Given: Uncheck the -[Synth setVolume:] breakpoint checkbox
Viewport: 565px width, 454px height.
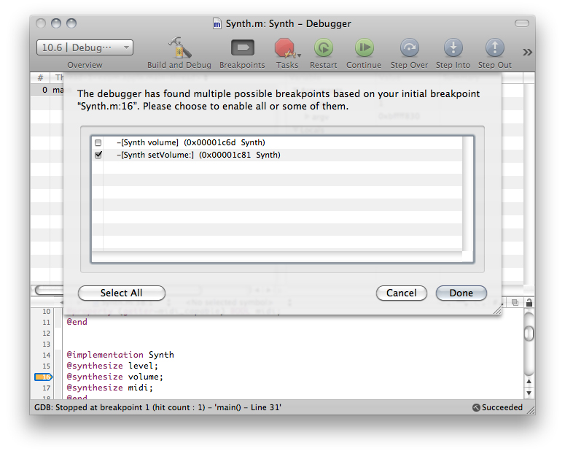Looking at the screenshot, I should pyautogui.click(x=98, y=155).
